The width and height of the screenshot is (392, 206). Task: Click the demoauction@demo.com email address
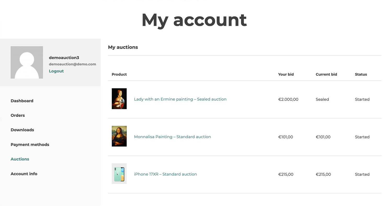[x=72, y=64]
